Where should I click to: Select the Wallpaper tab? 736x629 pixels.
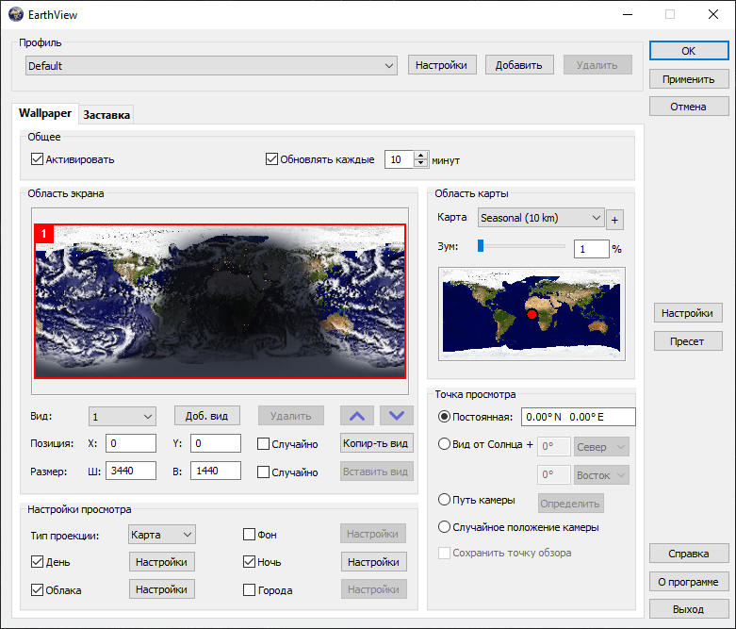[45, 113]
